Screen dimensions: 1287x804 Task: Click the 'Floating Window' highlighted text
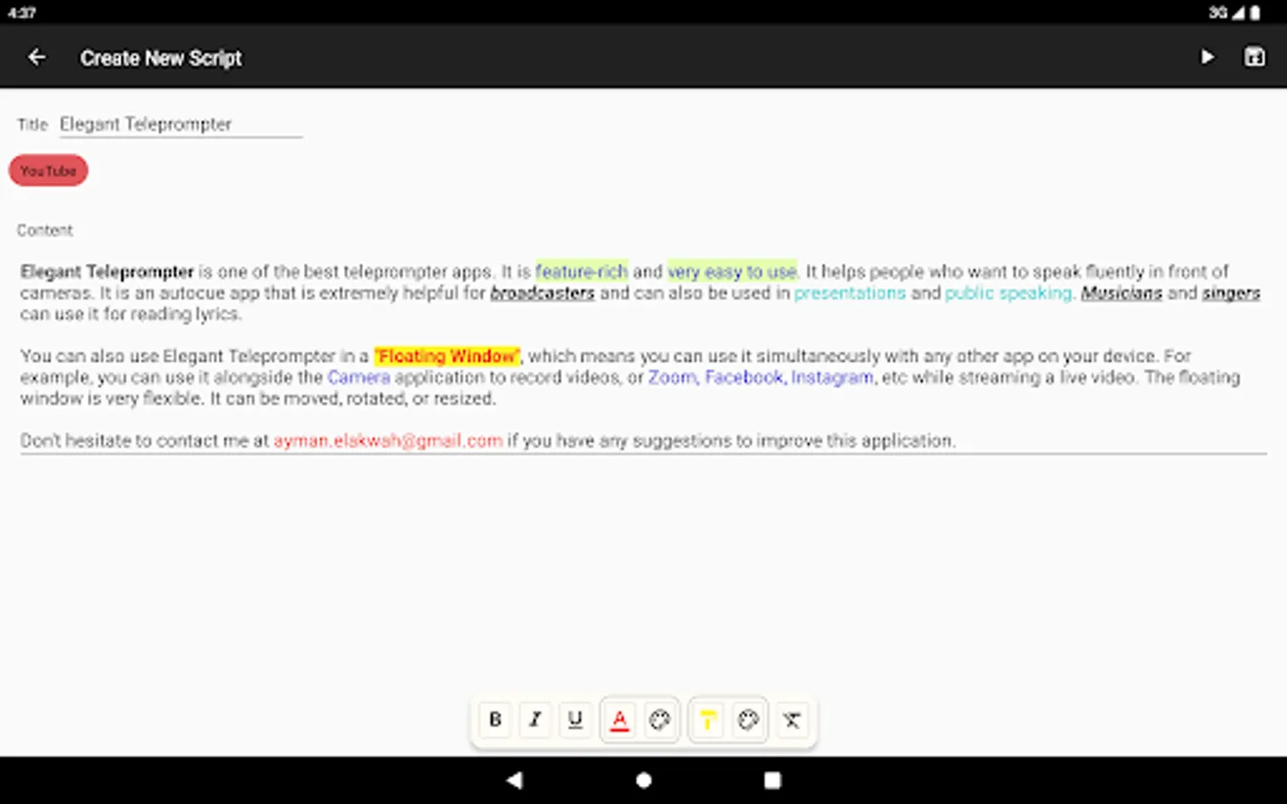(447, 356)
